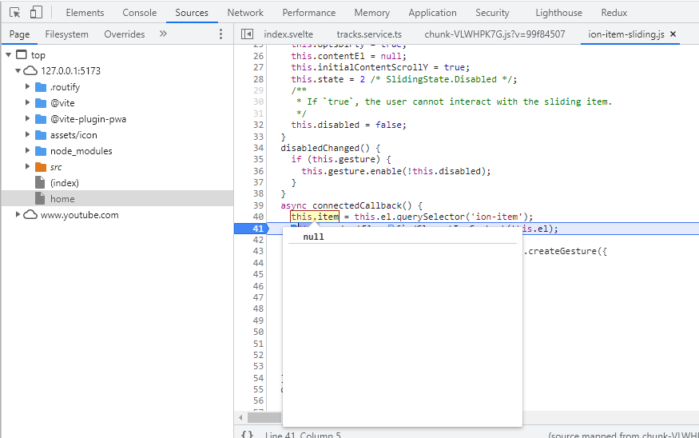The image size is (699, 438).
Task: Expand the node_modules folder
Action: point(27,151)
